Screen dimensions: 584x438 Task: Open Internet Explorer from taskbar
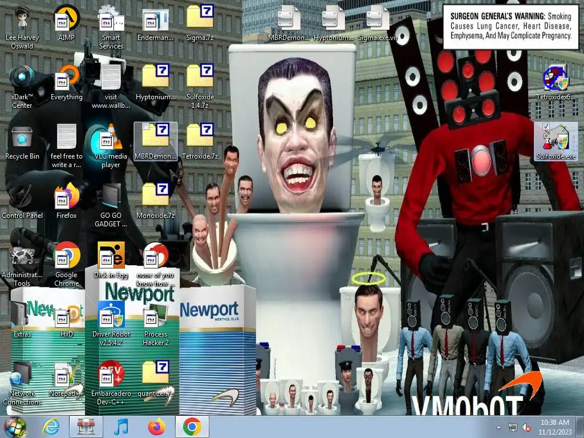pyautogui.click(x=51, y=427)
